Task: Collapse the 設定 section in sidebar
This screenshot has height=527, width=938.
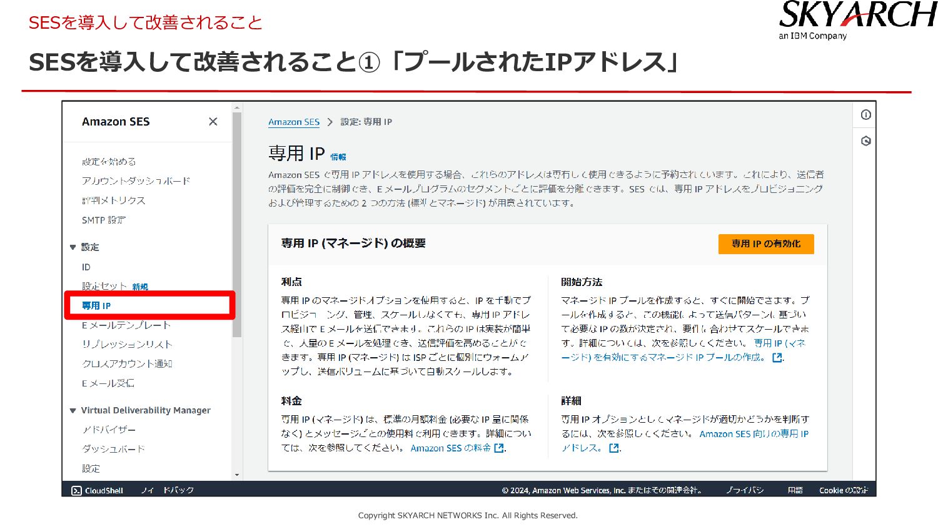Action: point(73,247)
